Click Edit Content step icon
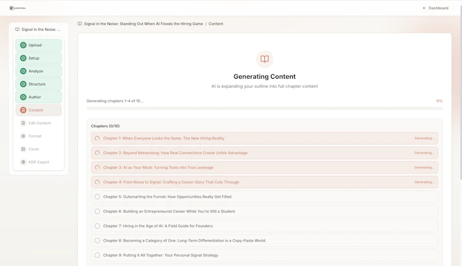 tap(23, 123)
